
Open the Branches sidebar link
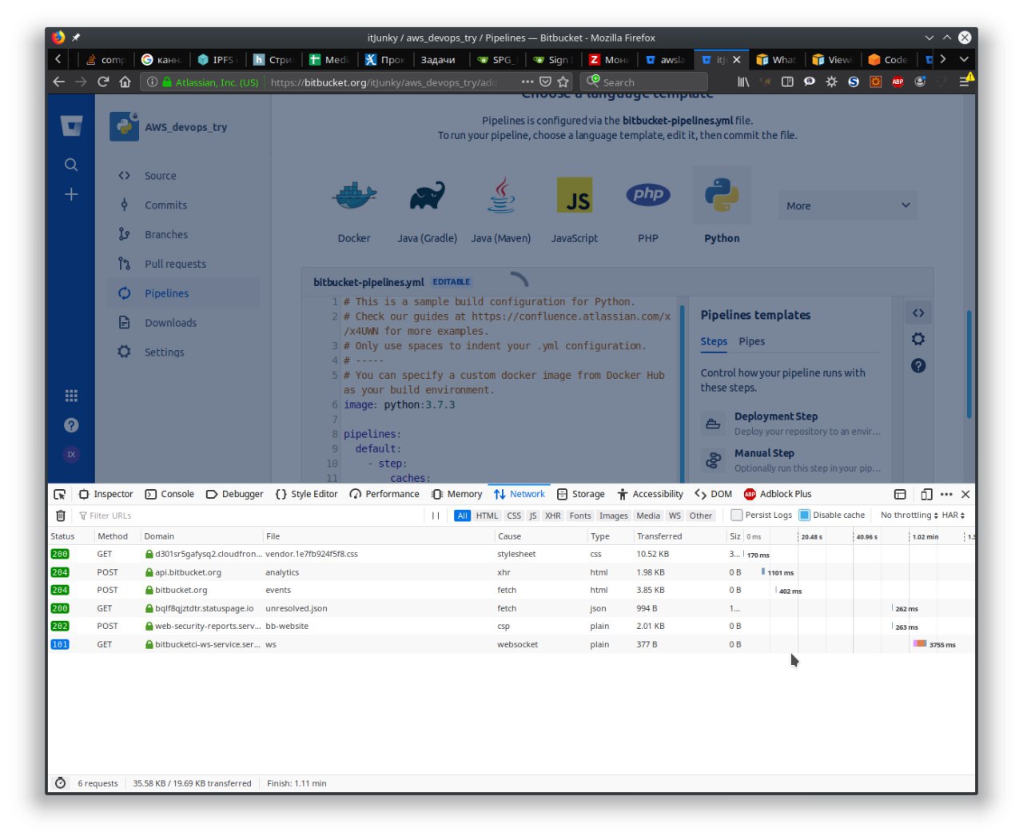(x=166, y=235)
